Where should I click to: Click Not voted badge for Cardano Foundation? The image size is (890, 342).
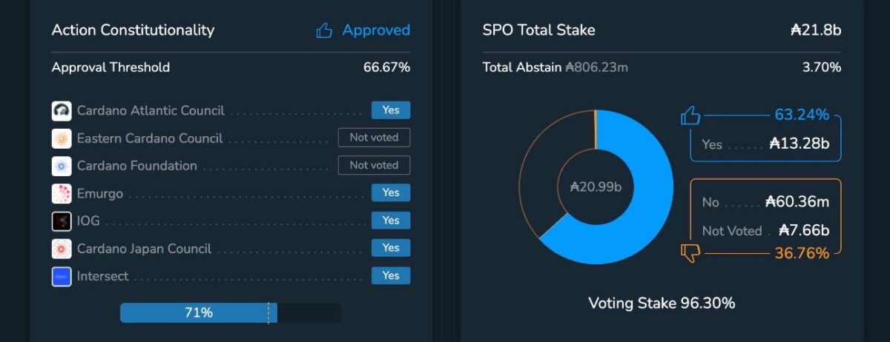(374, 165)
